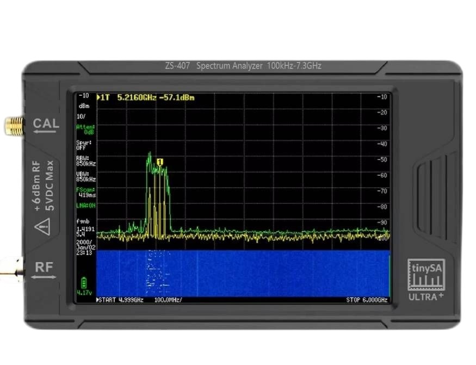Viewport: 476px width, 365px height.
Task: Tap the 4.17v battery voltage reading
Action: (84, 293)
